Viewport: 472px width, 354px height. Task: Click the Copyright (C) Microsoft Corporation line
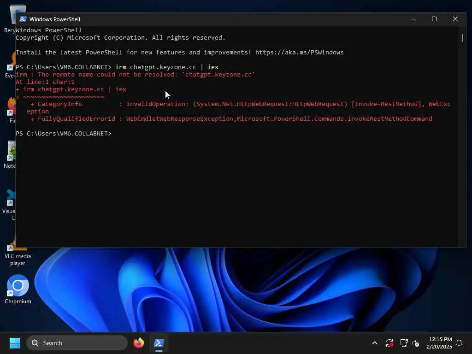click(120, 38)
